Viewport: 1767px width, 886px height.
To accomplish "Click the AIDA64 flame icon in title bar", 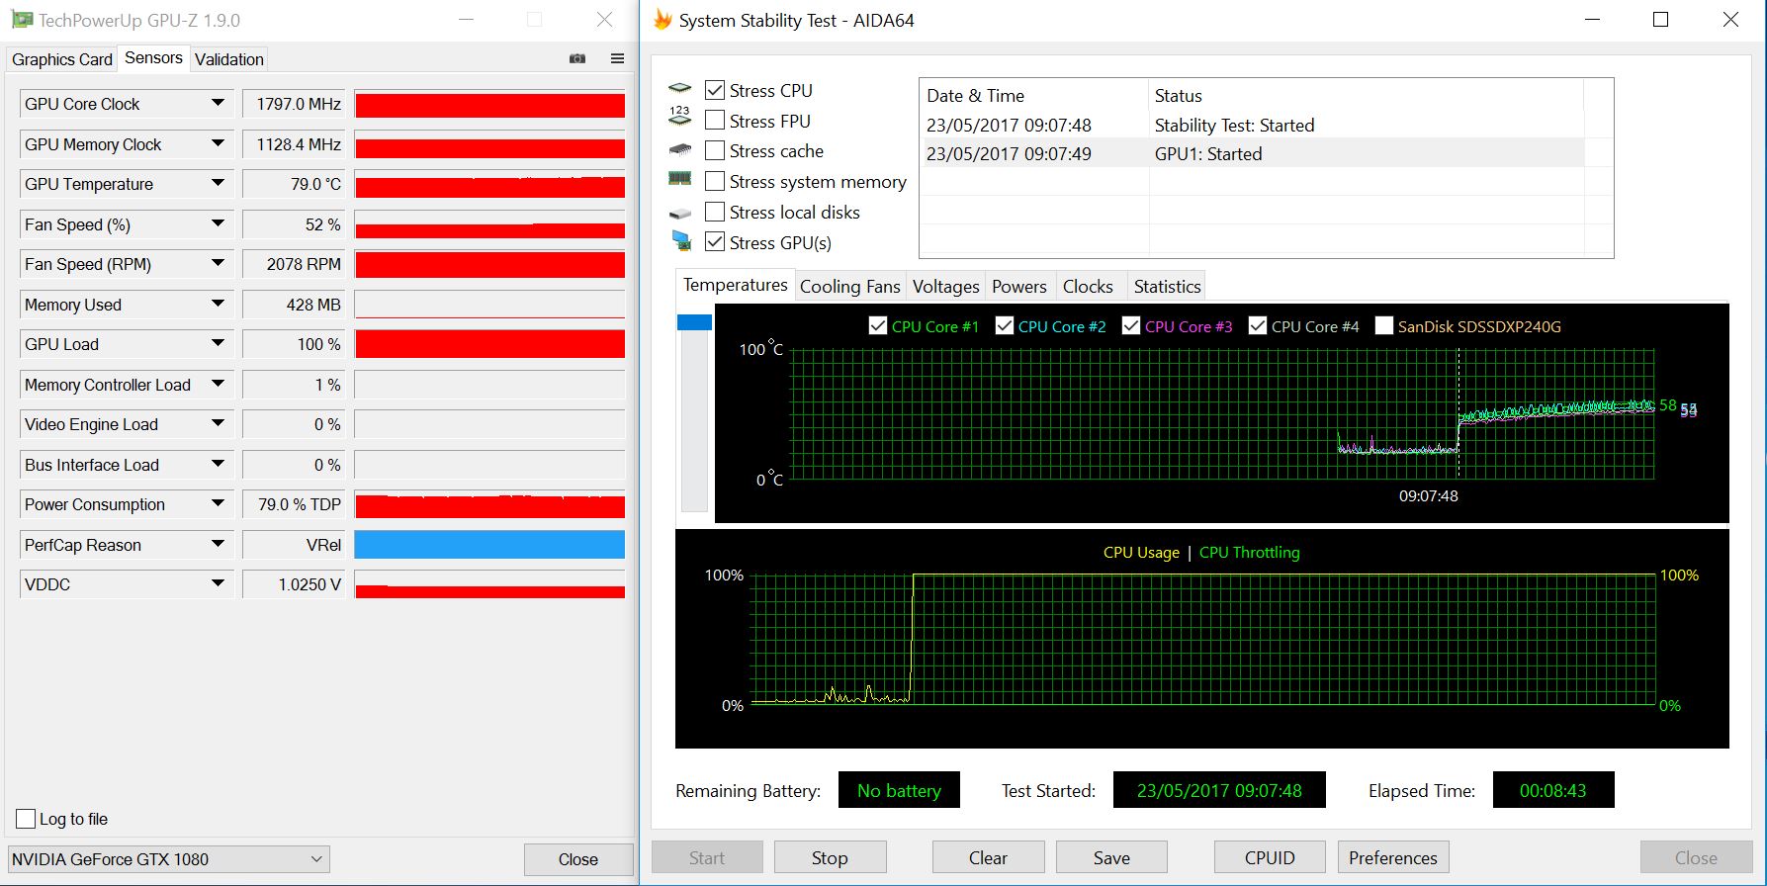I will tap(663, 20).
